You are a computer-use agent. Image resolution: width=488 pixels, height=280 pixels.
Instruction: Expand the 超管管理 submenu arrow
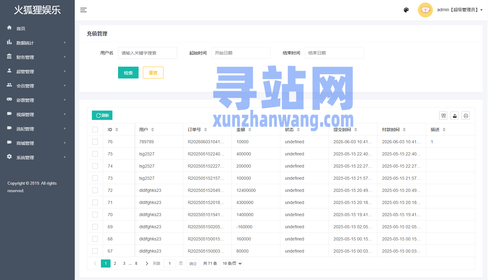pos(65,71)
